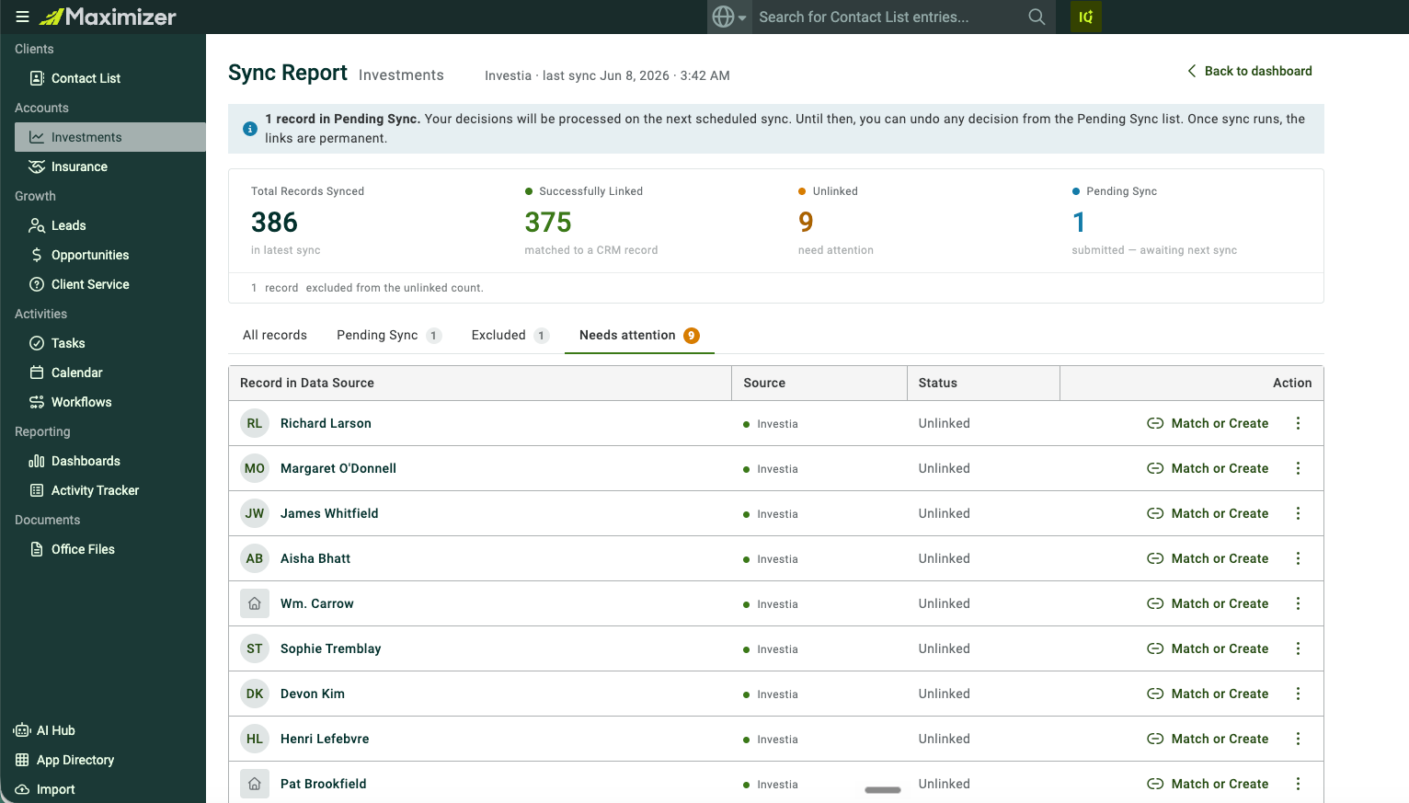Open the globe search scope dropdown
This screenshot has height=803, width=1409.
pyautogui.click(x=729, y=17)
